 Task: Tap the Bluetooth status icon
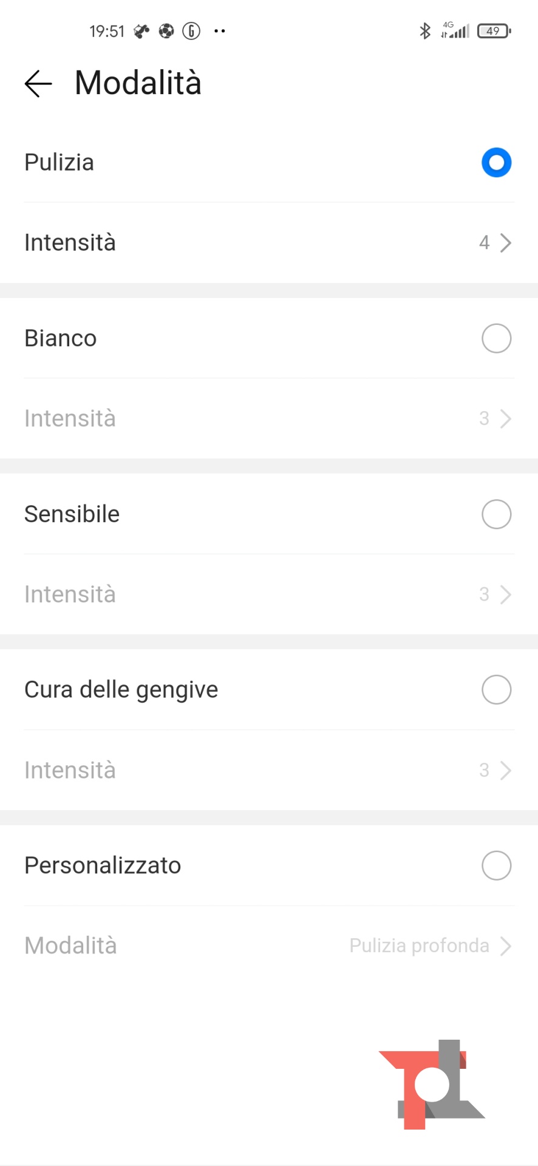[425, 30]
